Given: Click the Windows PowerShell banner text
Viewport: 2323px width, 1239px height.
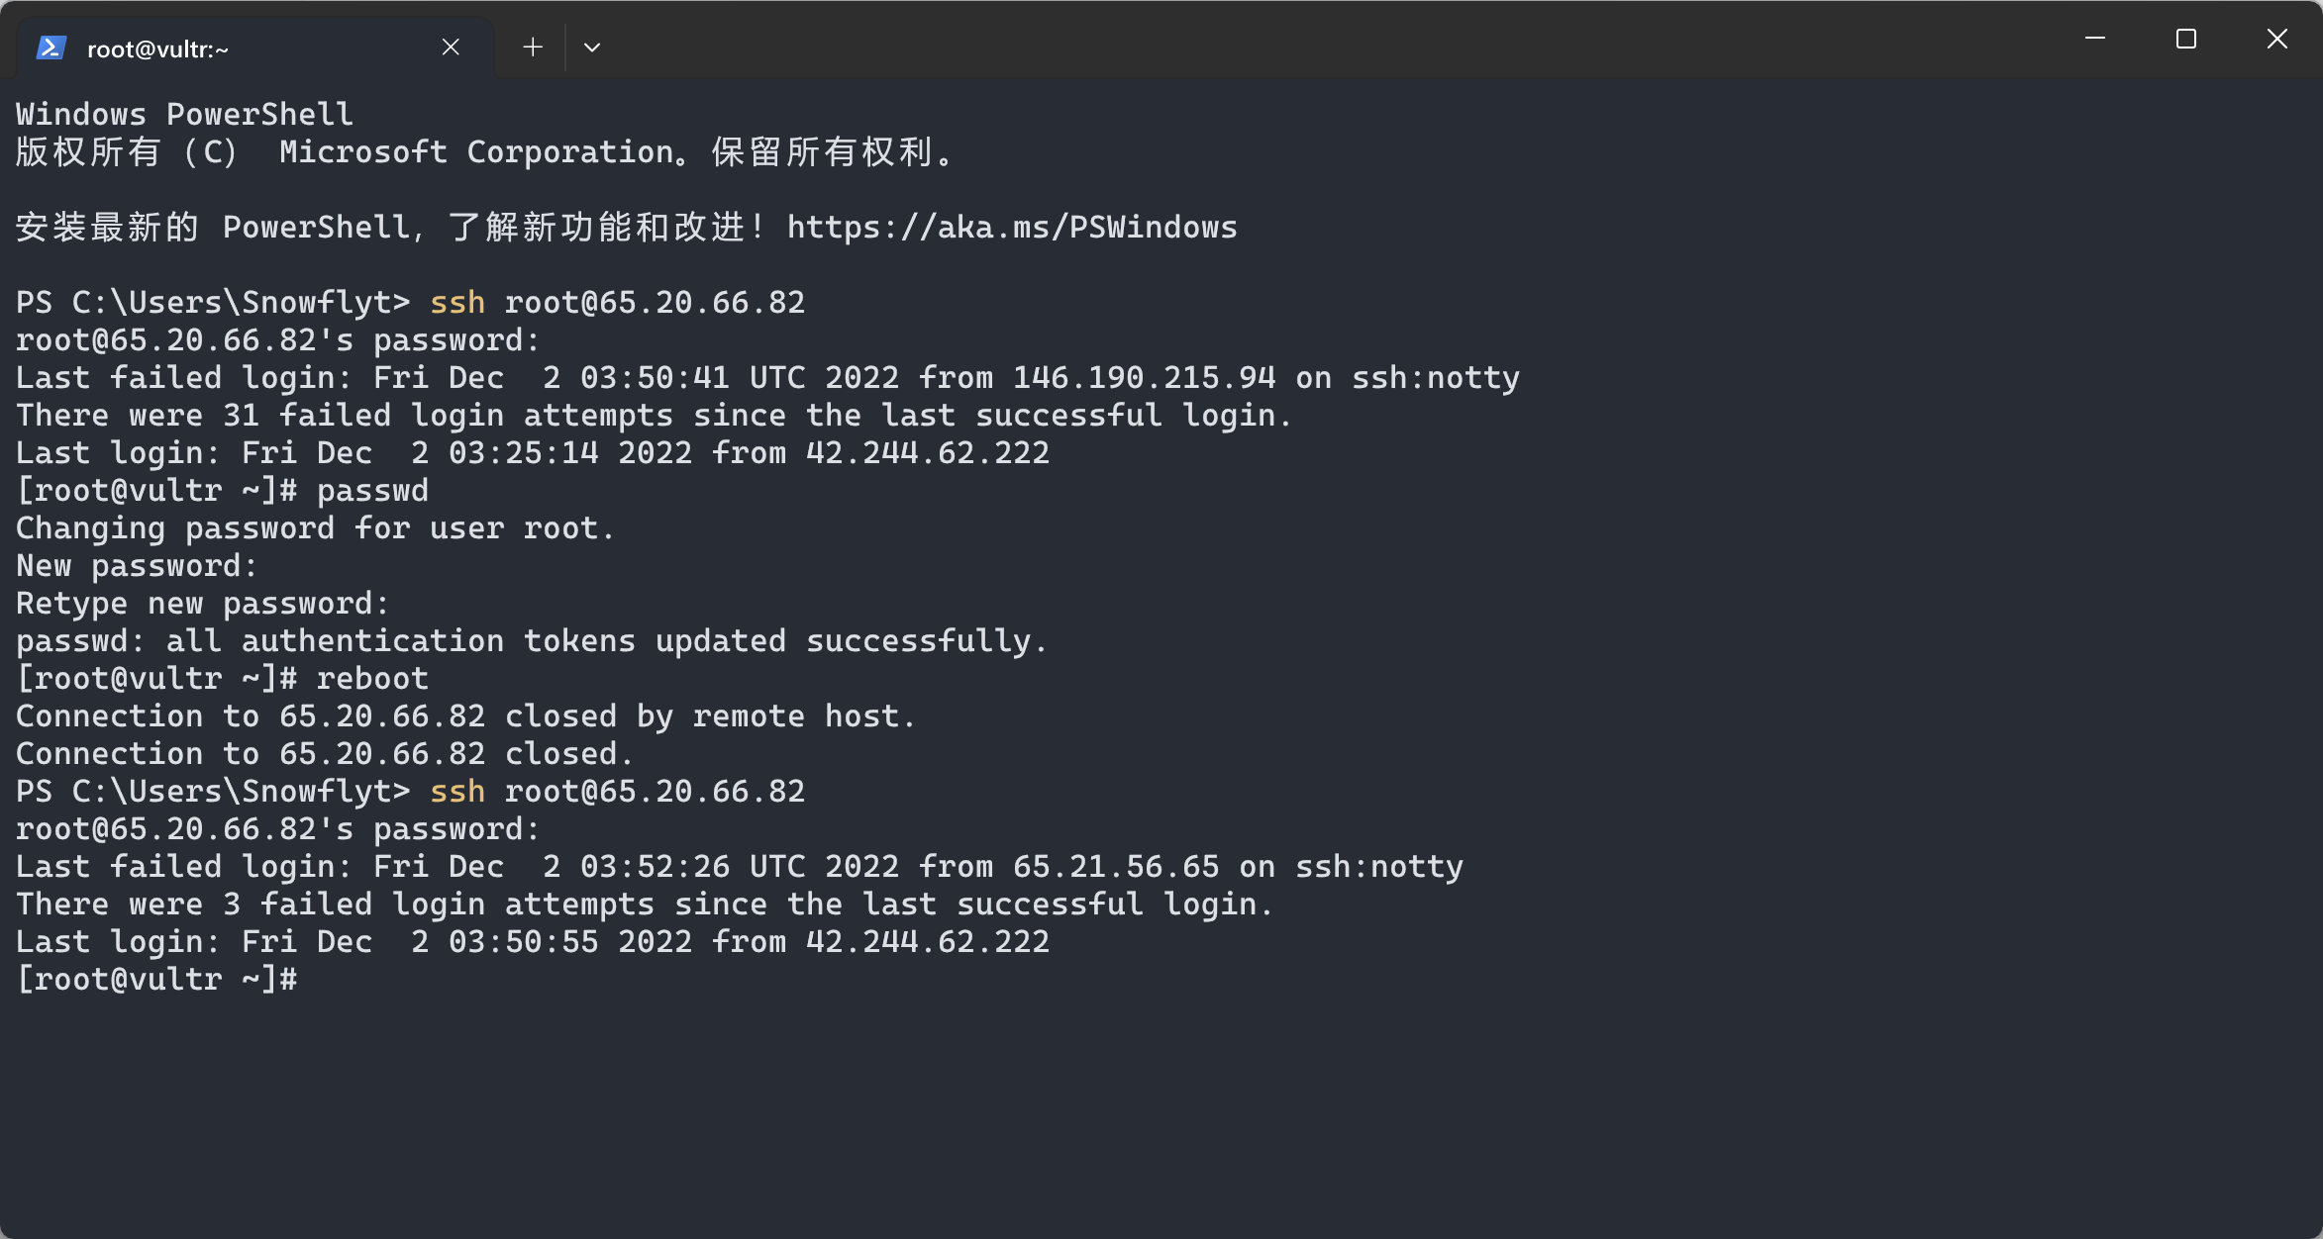Looking at the screenshot, I should point(183,113).
